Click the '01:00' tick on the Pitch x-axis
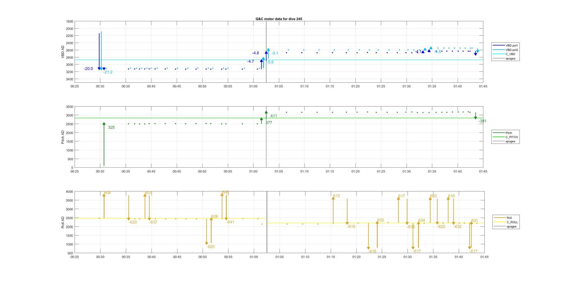Viewport: 574px width, 284px height. [253, 172]
